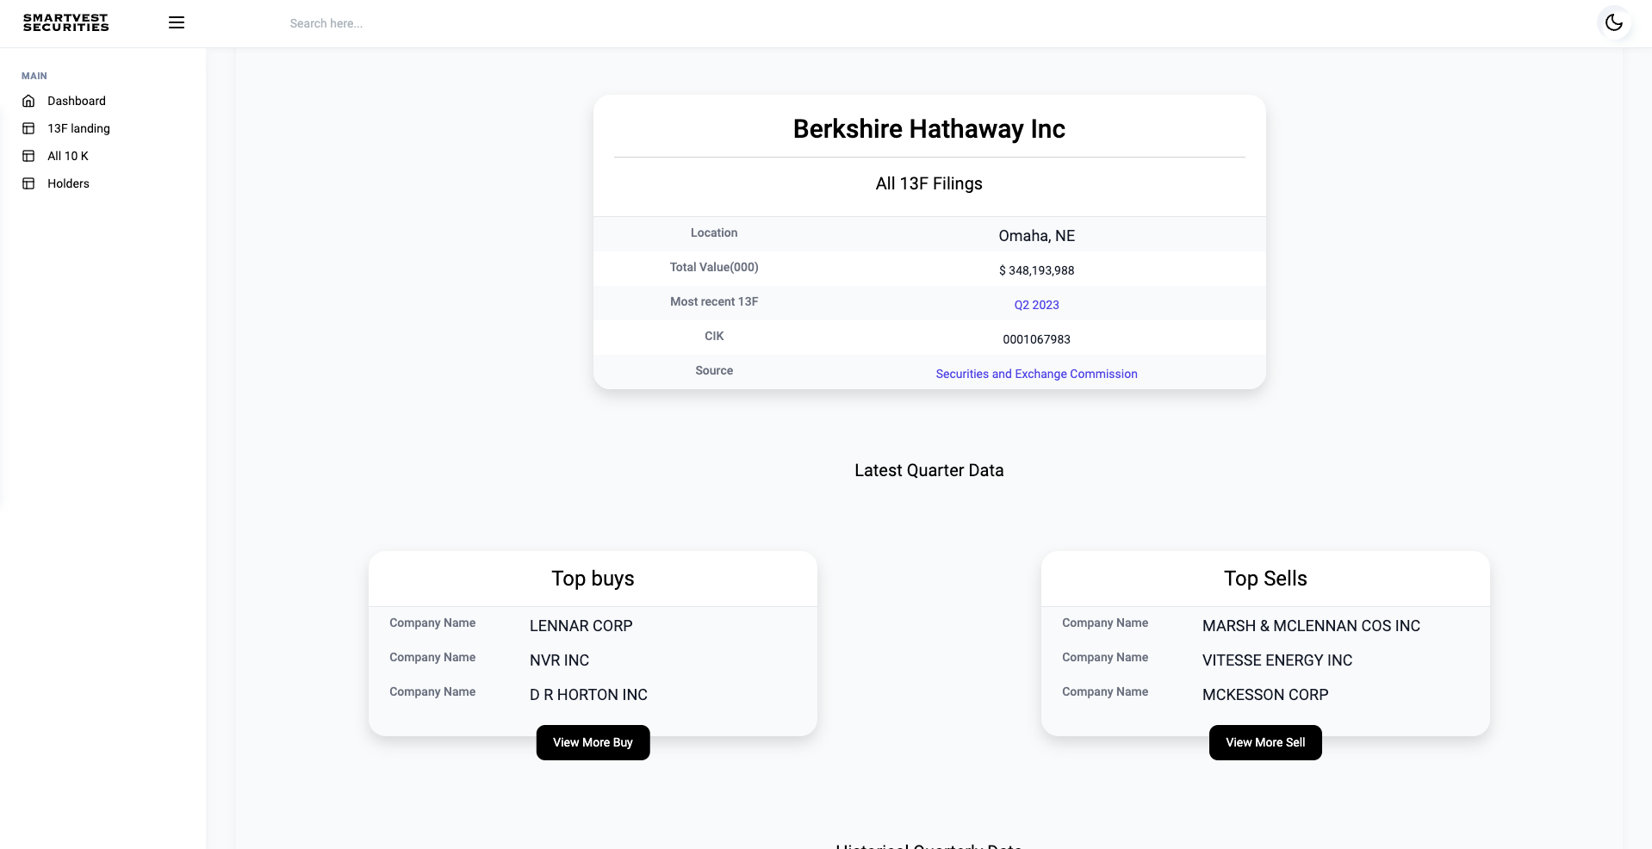Select MCKESSON CORP in Top Sells
The image size is (1652, 849).
1265,695
